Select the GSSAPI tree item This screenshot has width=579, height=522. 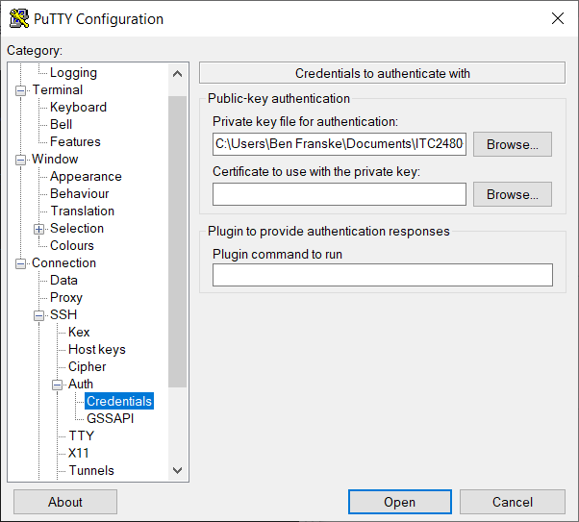tap(109, 418)
